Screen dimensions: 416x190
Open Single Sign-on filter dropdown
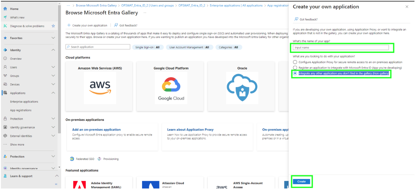pos(147,47)
